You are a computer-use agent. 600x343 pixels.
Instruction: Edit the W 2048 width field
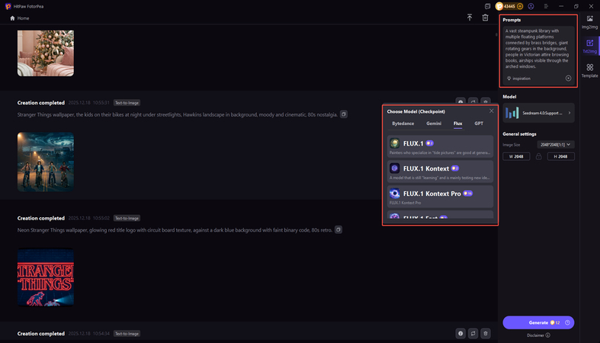(x=516, y=156)
